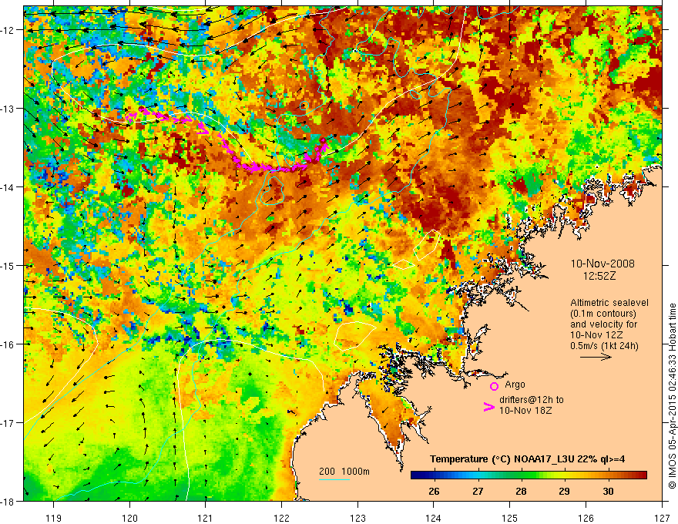Click the '200 1000m' depth label

(x=344, y=472)
